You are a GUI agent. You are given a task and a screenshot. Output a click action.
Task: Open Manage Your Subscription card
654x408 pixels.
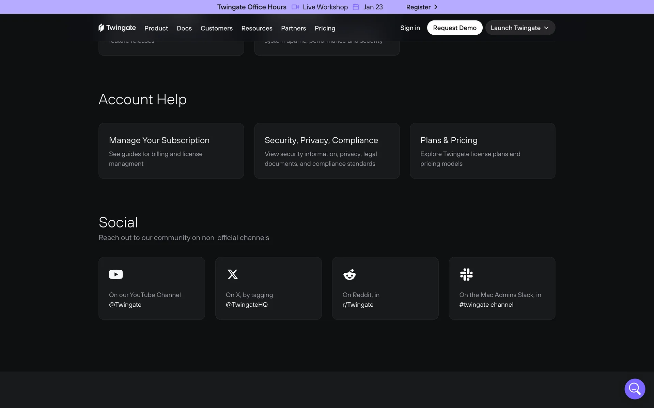(171, 151)
